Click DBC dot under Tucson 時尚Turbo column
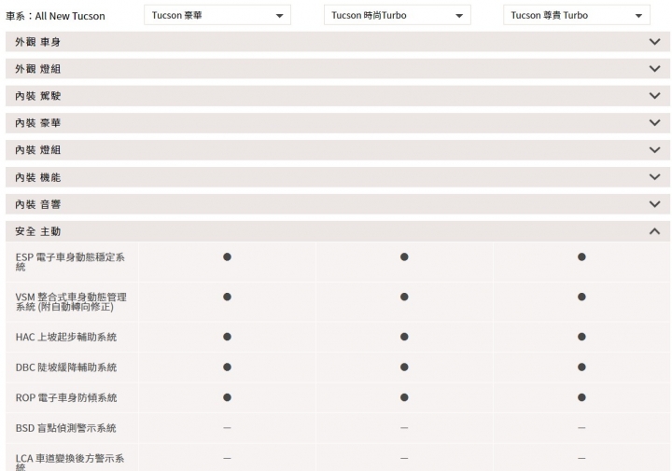 pyautogui.click(x=404, y=367)
